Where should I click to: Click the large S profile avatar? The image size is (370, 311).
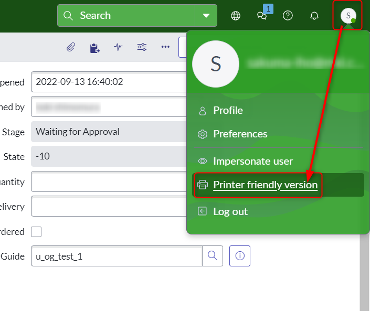click(216, 64)
